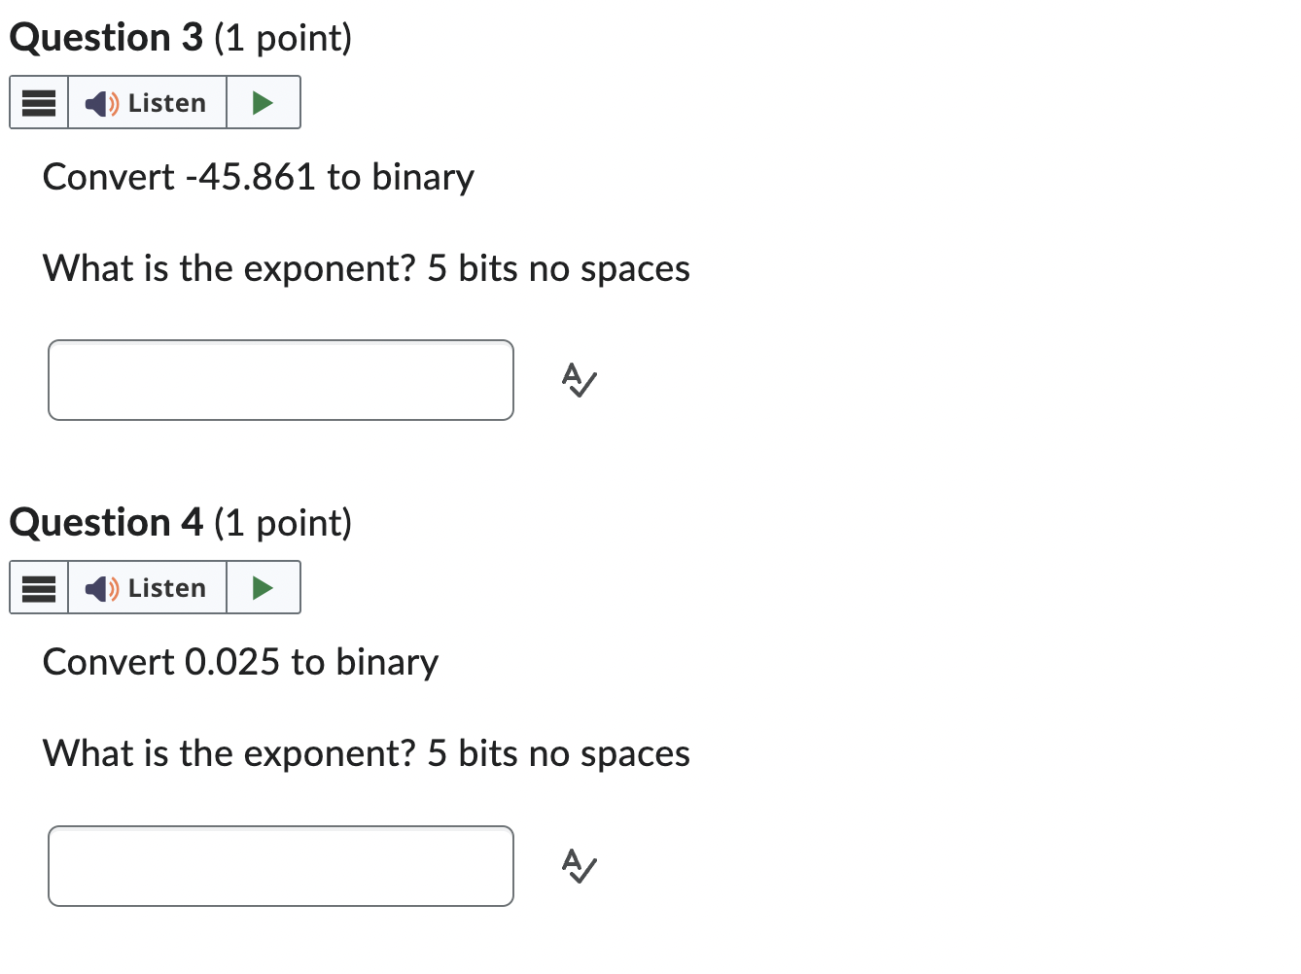Click the answer input field for Question 4
This screenshot has height=974, width=1301.
tap(281, 865)
